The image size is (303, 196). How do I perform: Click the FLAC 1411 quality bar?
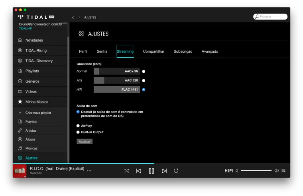coord(117,89)
